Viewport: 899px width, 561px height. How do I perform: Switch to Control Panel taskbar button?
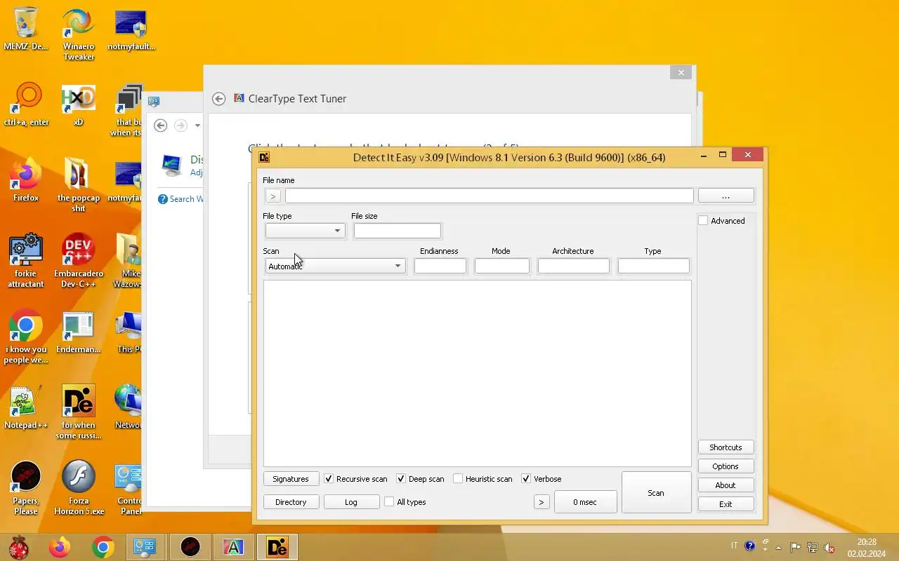point(145,547)
